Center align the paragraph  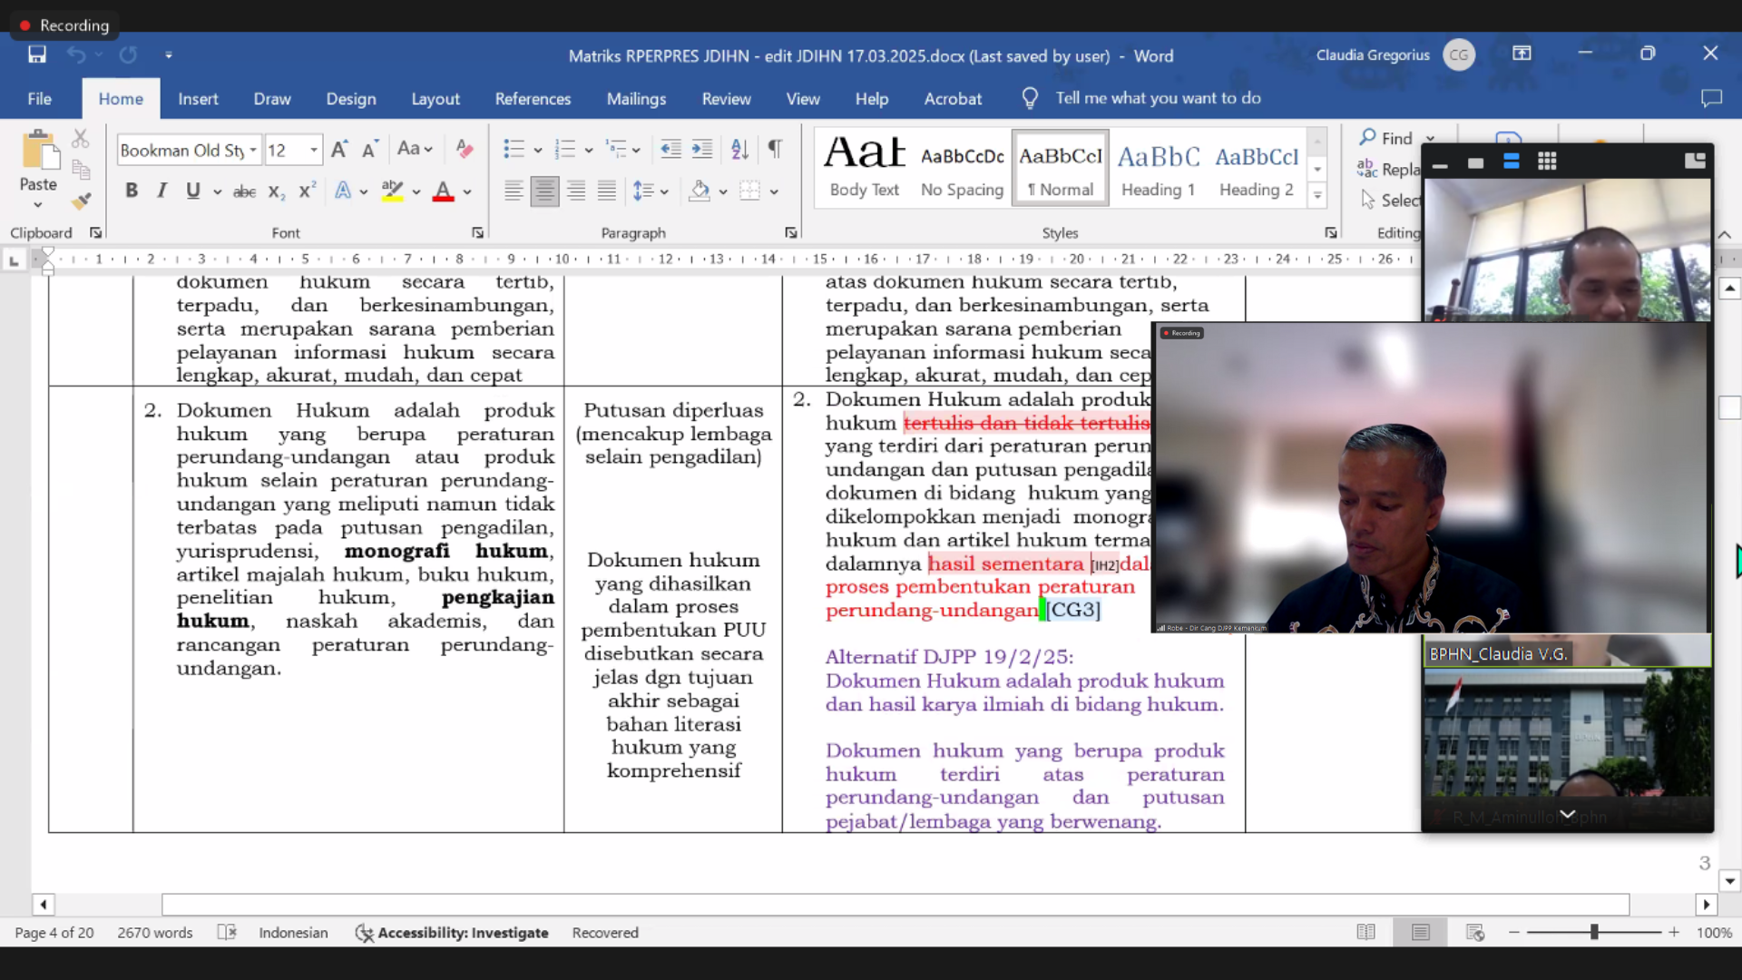[x=544, y=191]
